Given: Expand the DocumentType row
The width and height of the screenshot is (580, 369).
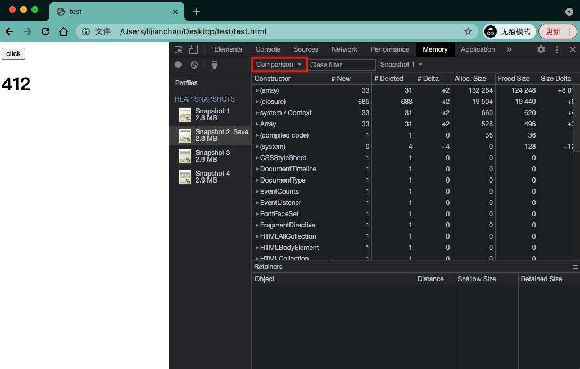Looking at the screenshot, I should 257,180.
